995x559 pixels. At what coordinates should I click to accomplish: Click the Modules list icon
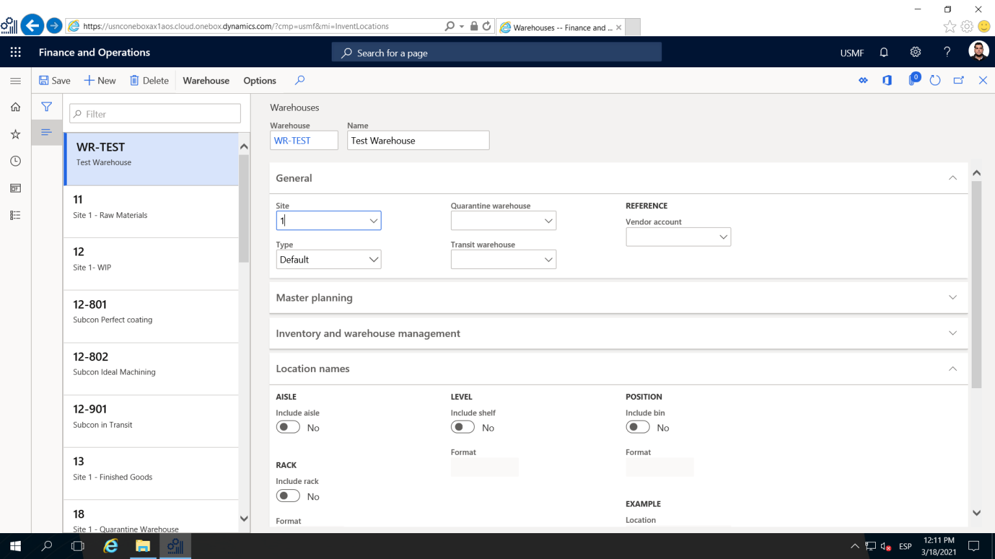15,215
